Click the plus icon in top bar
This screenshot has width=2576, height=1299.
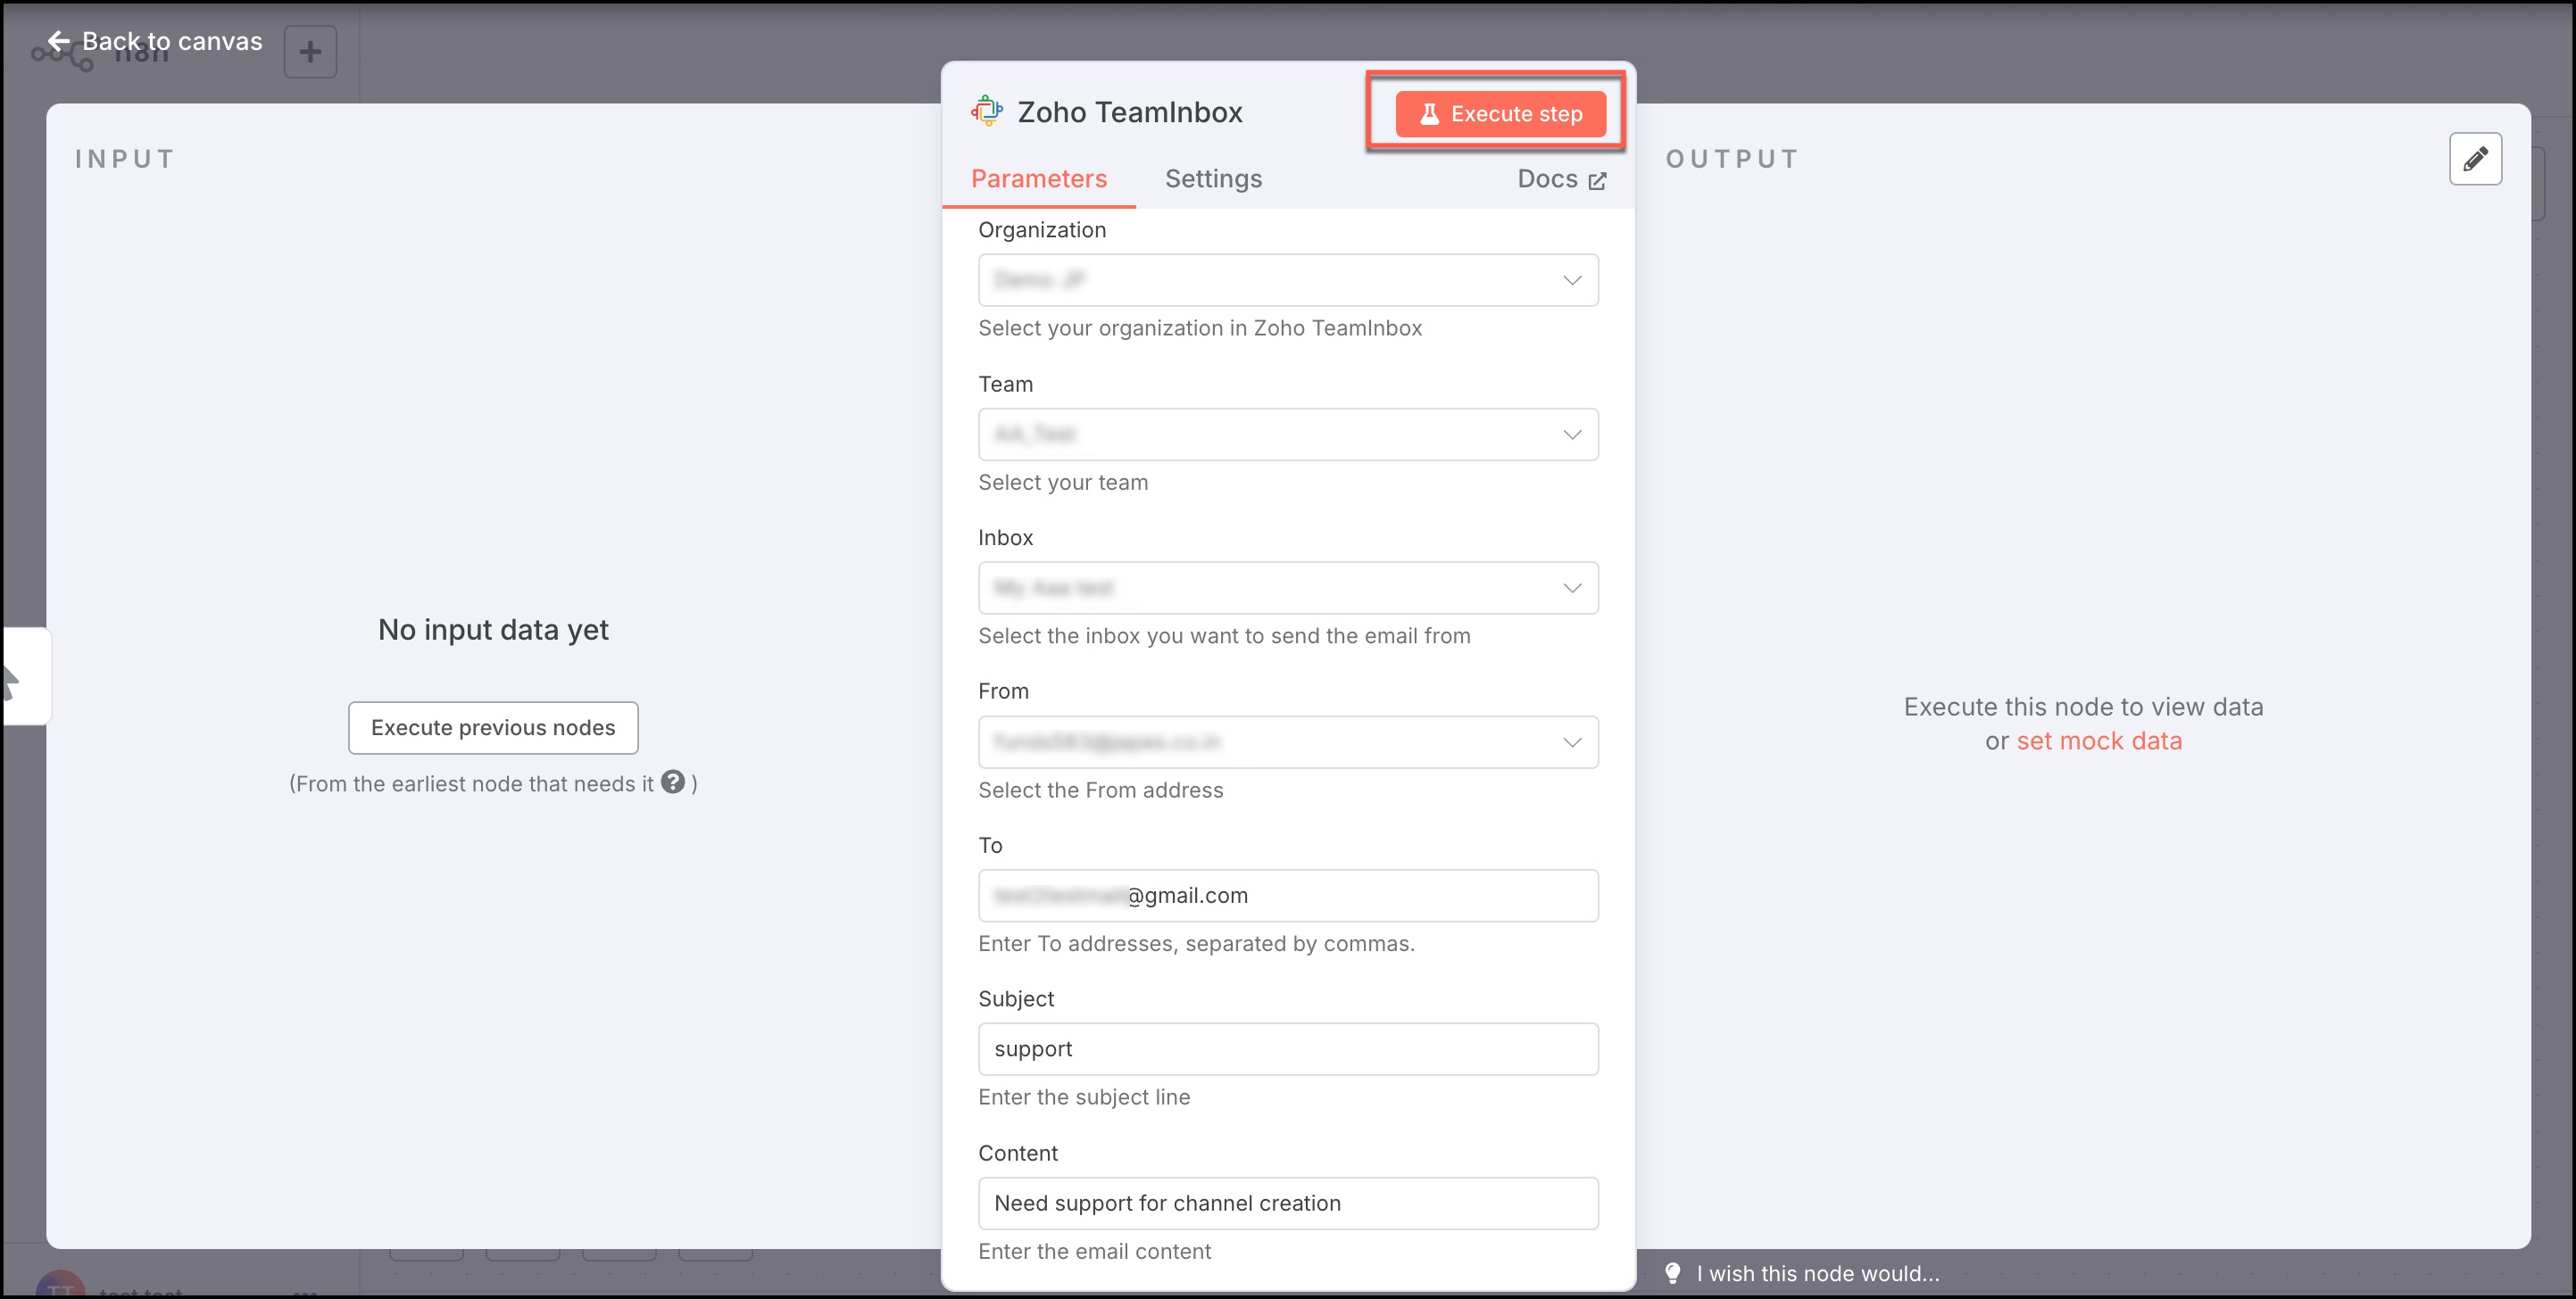pyautogui.click(x=310, y=51)
